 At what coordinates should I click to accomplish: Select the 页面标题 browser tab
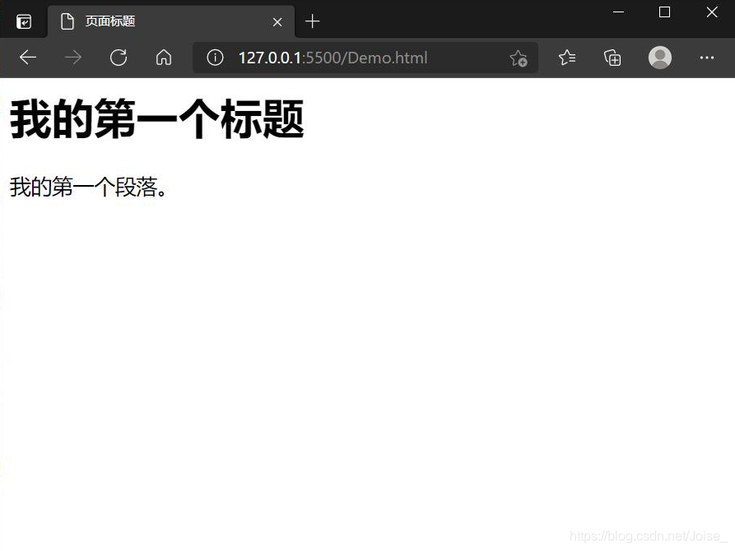[148, 21]
